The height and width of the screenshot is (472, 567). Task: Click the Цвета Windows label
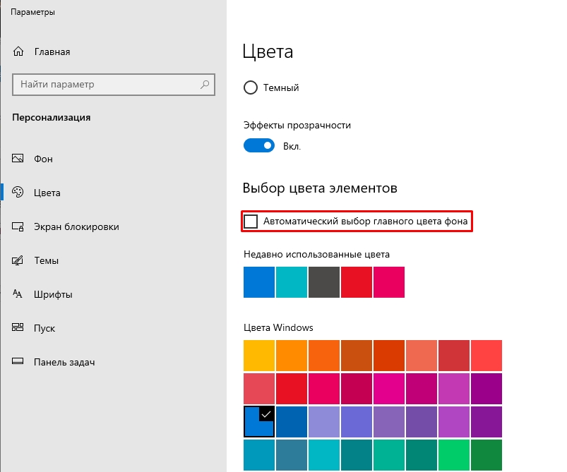pyautogui.click(x=278, y=327)
